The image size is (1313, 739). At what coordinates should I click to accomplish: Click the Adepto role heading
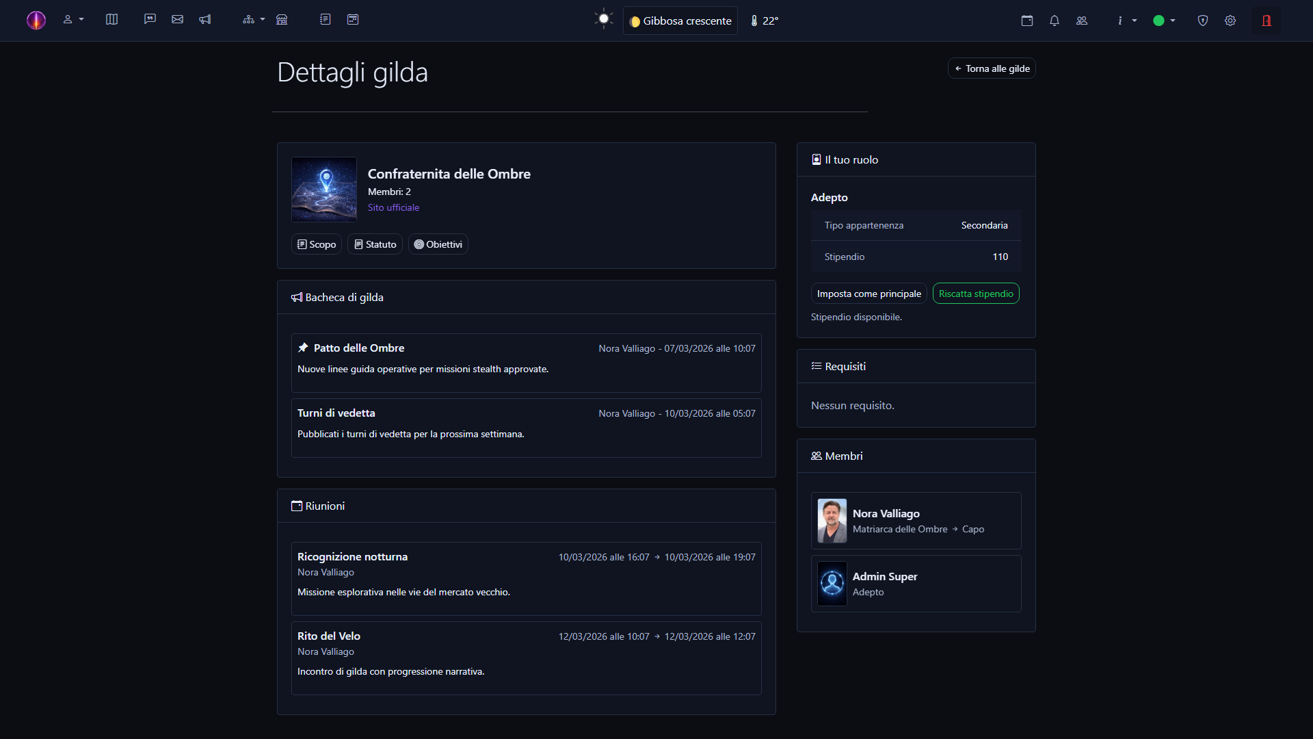(x=829, y=197)
